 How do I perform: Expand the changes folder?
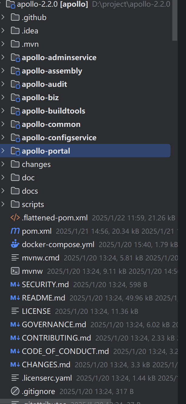click(x=3, y=164)
